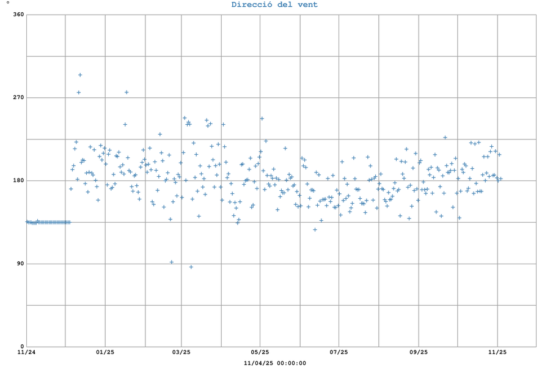Click the timestamp "11/04/25 00:00:00" below the chart
Image resolution: width=550 pixels, height=367 pixels.
pyautogui.click(x=274, y=363)
